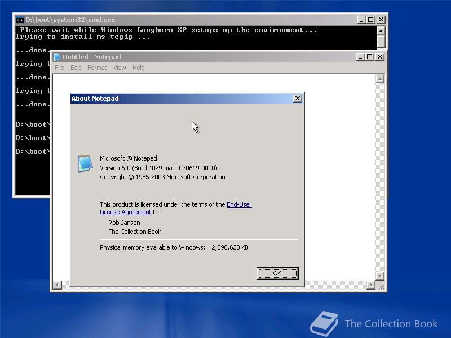Click the 'Microsoft ® Notepad' product name
Viewport: 451px width, 338px height.
click(129, 158)
